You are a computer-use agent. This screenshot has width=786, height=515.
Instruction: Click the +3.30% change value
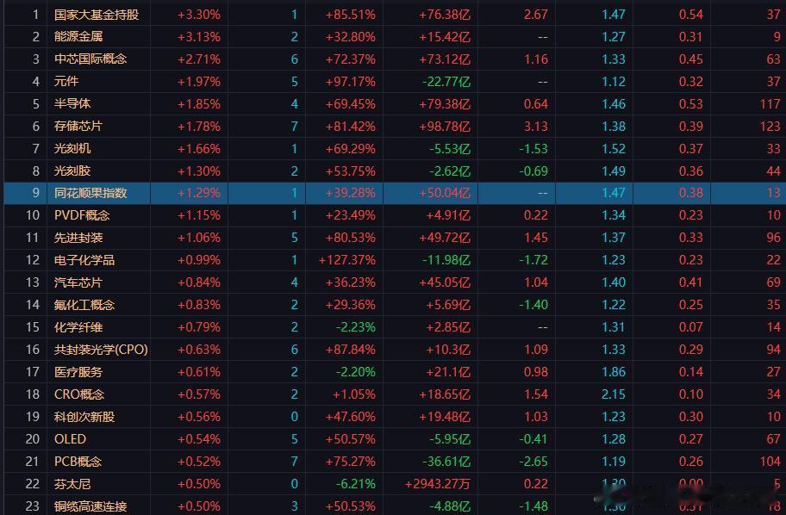tap(198, 15)
